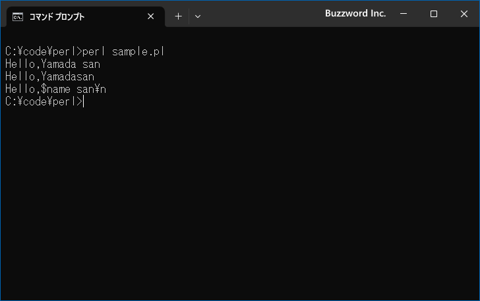Click the last C:¥code¥perl> prompt
This screenshot has width=480, height=301.
(44, 101)
